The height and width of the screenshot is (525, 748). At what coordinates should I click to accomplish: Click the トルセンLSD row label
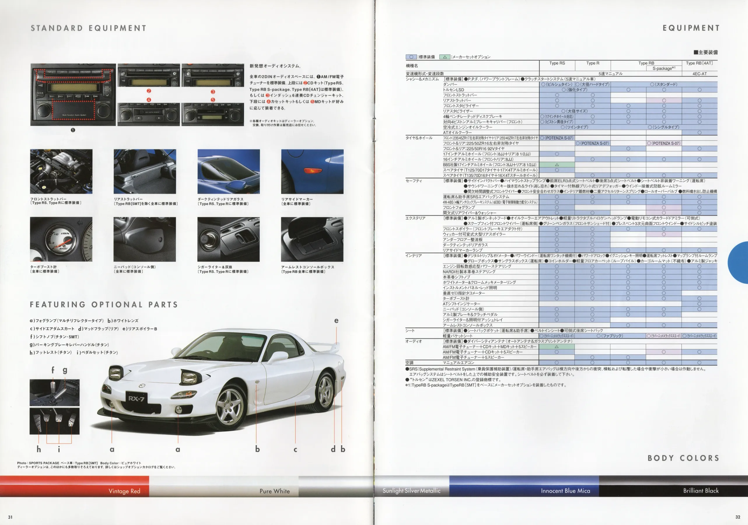click(453, 90)
